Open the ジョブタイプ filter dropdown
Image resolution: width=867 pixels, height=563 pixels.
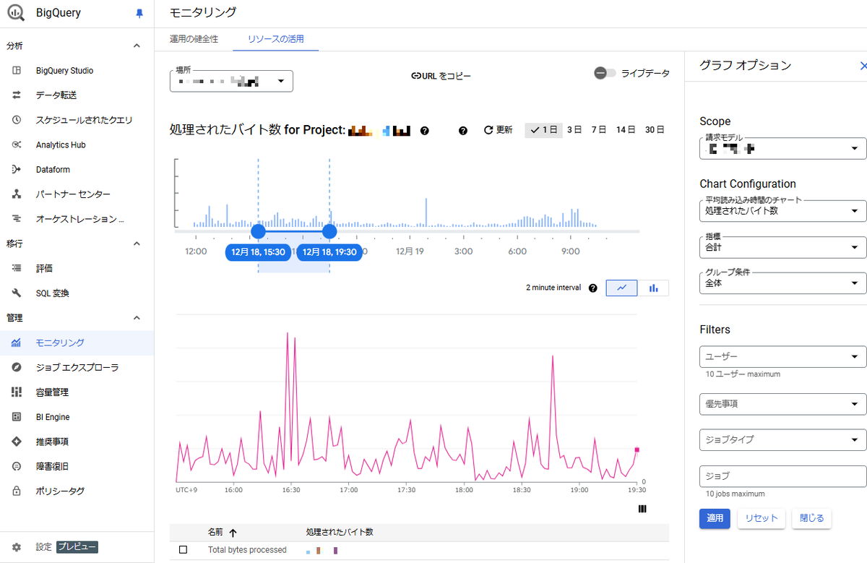click(x=783, y=439)
